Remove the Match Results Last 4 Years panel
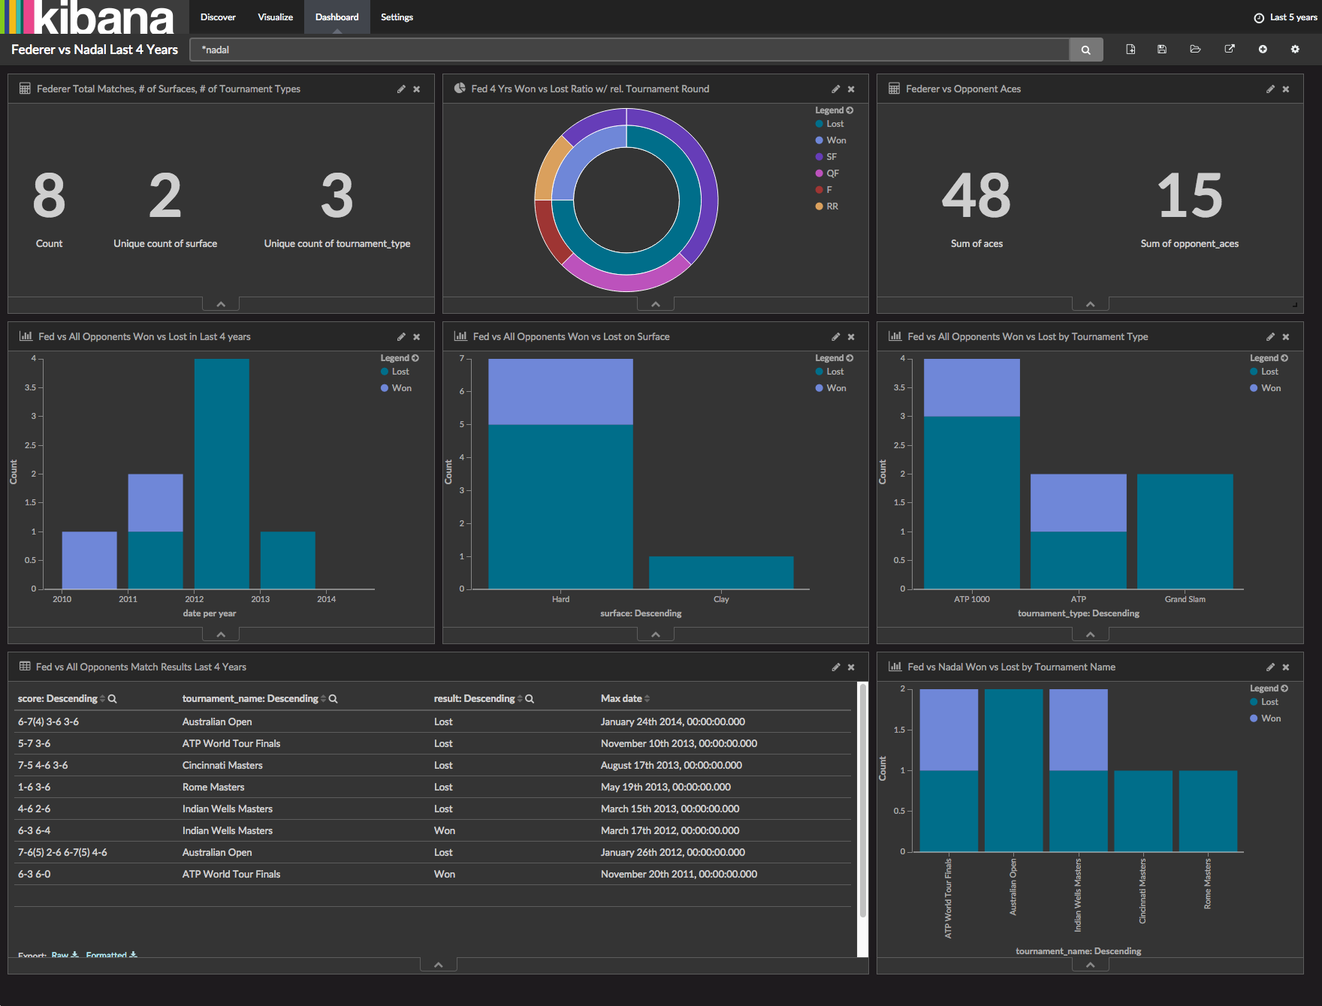 point(851,667)
